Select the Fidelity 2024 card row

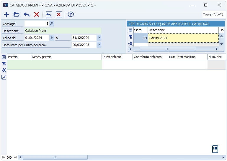(183, 38)
